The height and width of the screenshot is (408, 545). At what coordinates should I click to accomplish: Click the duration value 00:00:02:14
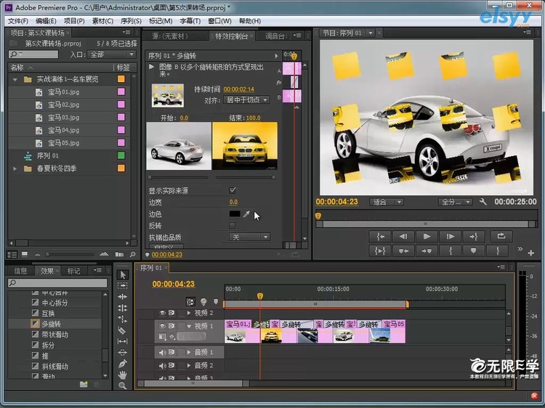(x=238, y=89)
